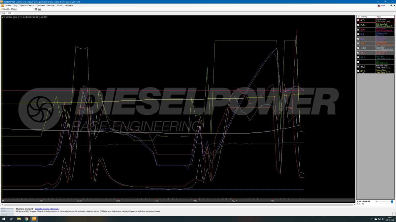Toggle MAF (actual) channel checkbox
The width and height of the screenshot is (396, 222).
click(x=358, y=30)
